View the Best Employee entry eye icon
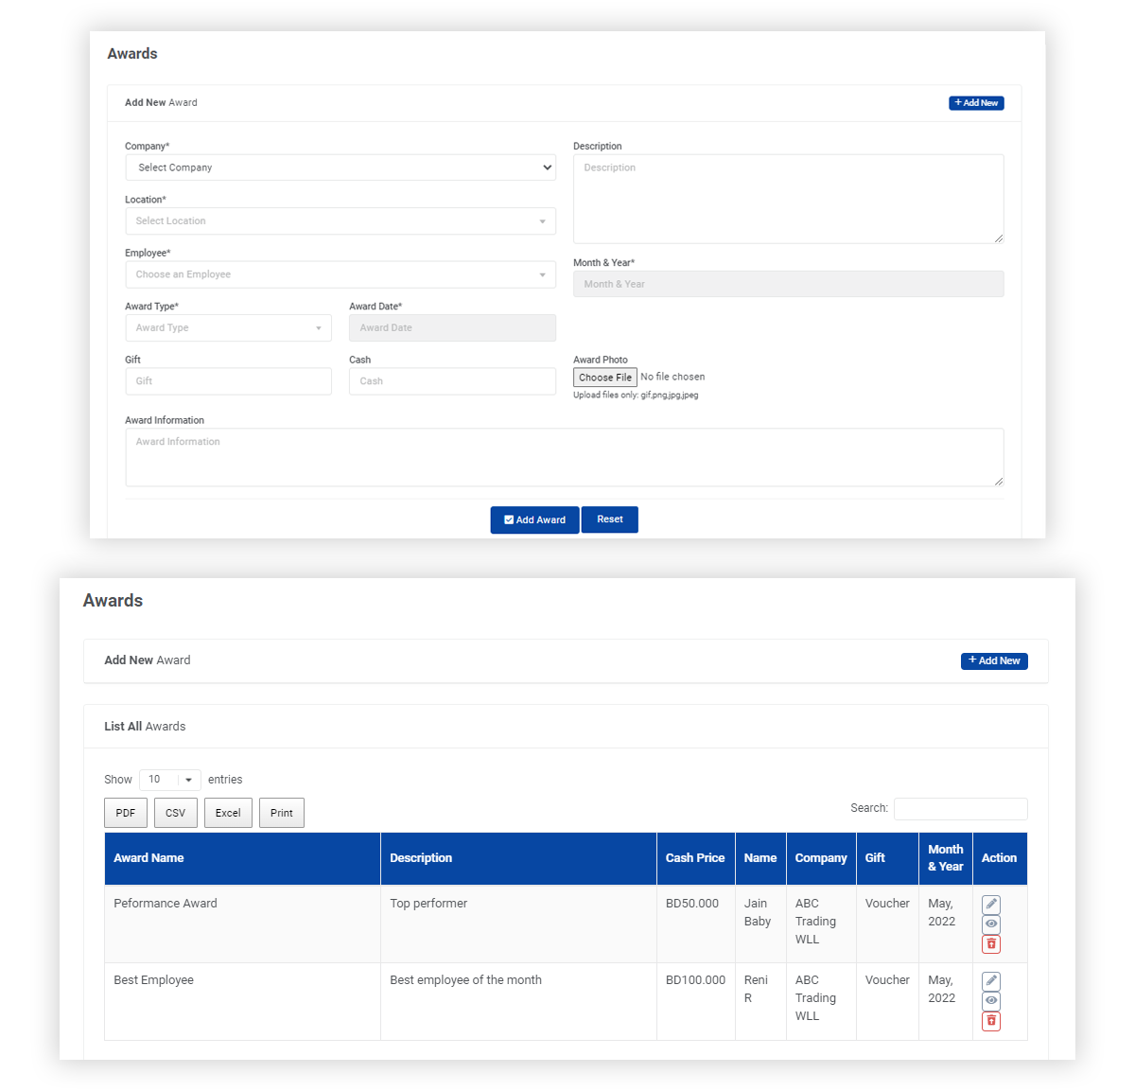Image resolution: width=1135 pixels, height=1091 pixels. coord(990,1001)
